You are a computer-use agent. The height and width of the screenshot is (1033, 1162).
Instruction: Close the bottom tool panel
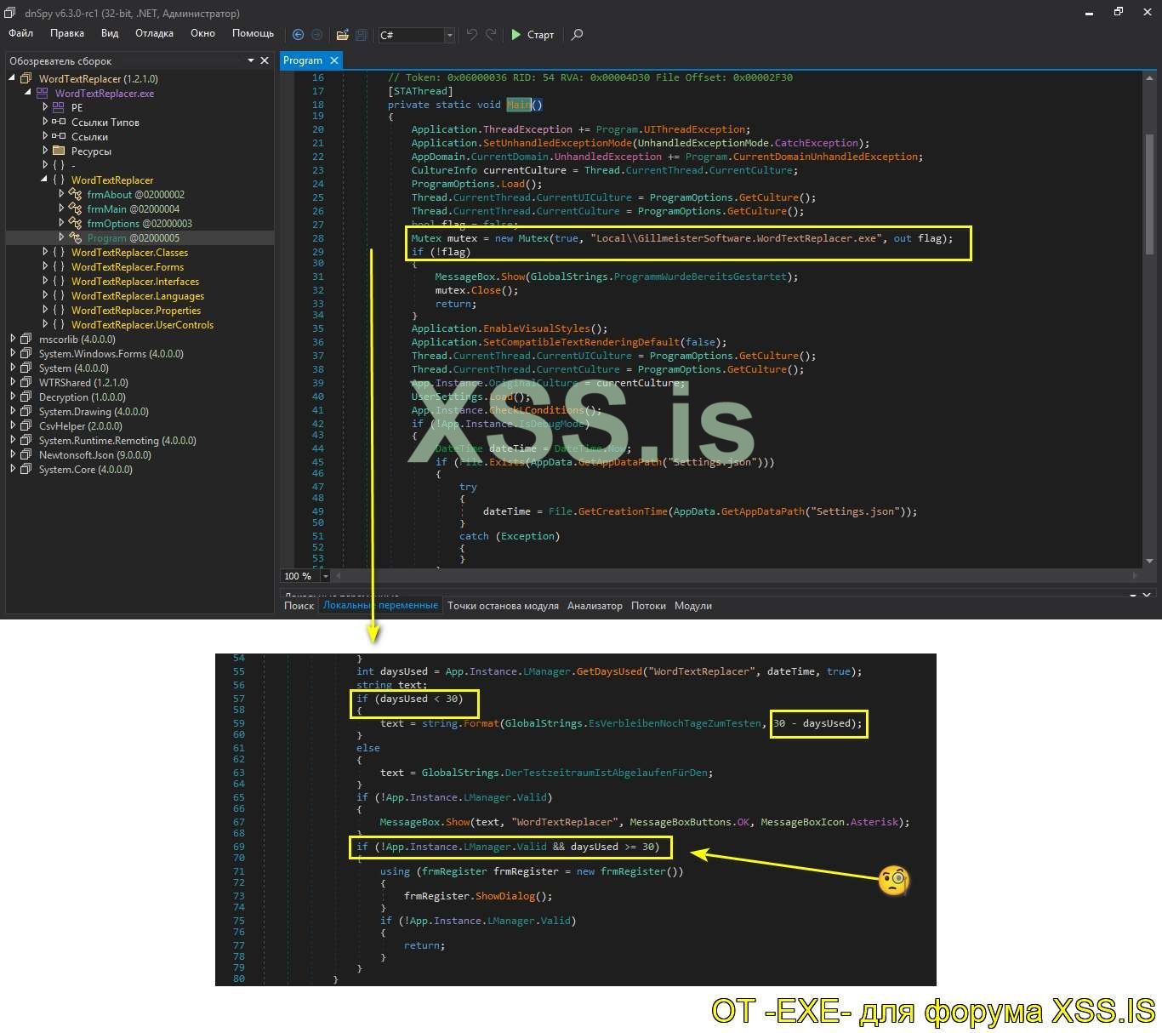[1147, 596]
